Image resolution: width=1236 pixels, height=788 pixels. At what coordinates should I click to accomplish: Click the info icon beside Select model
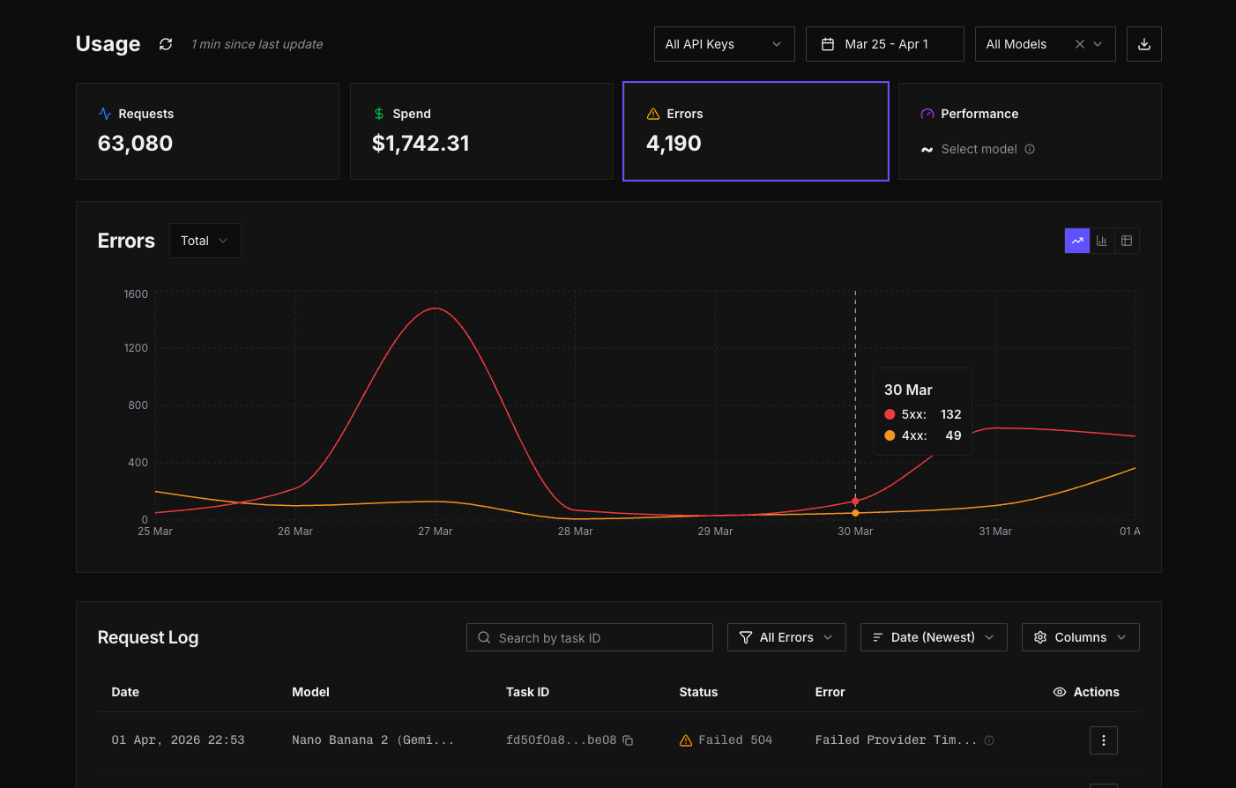coord(1030,149)
